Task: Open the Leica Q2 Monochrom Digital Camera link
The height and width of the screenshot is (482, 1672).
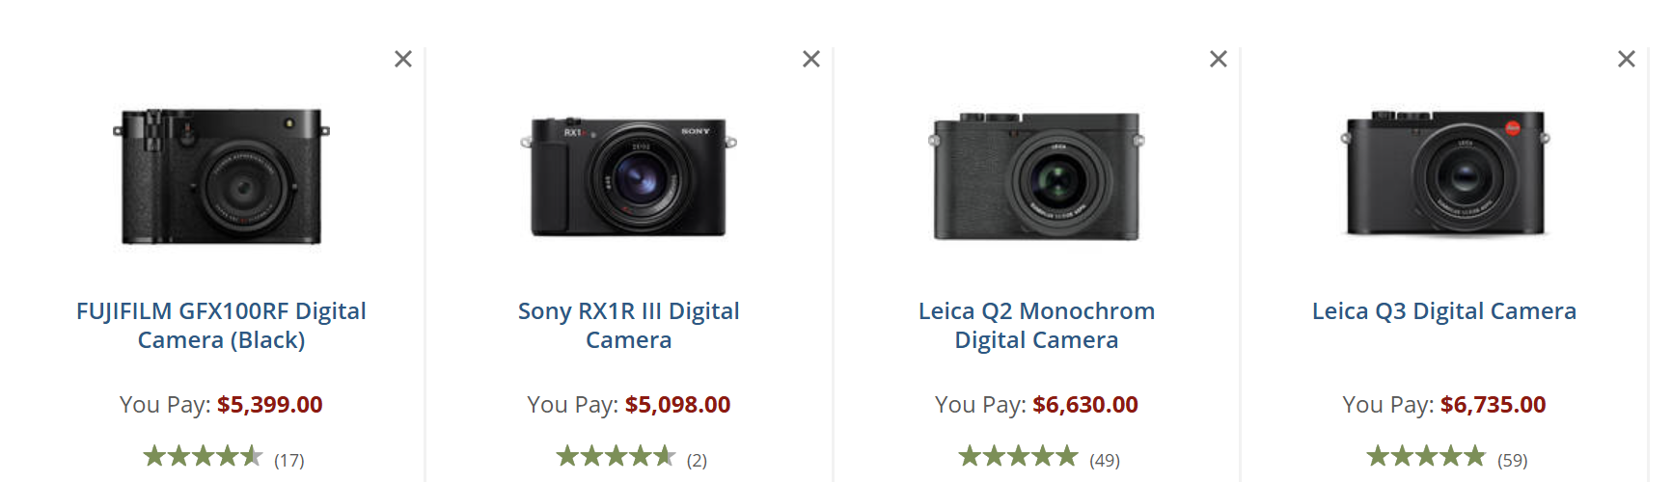Action: pyautogui.click(x=1036, y=325)
